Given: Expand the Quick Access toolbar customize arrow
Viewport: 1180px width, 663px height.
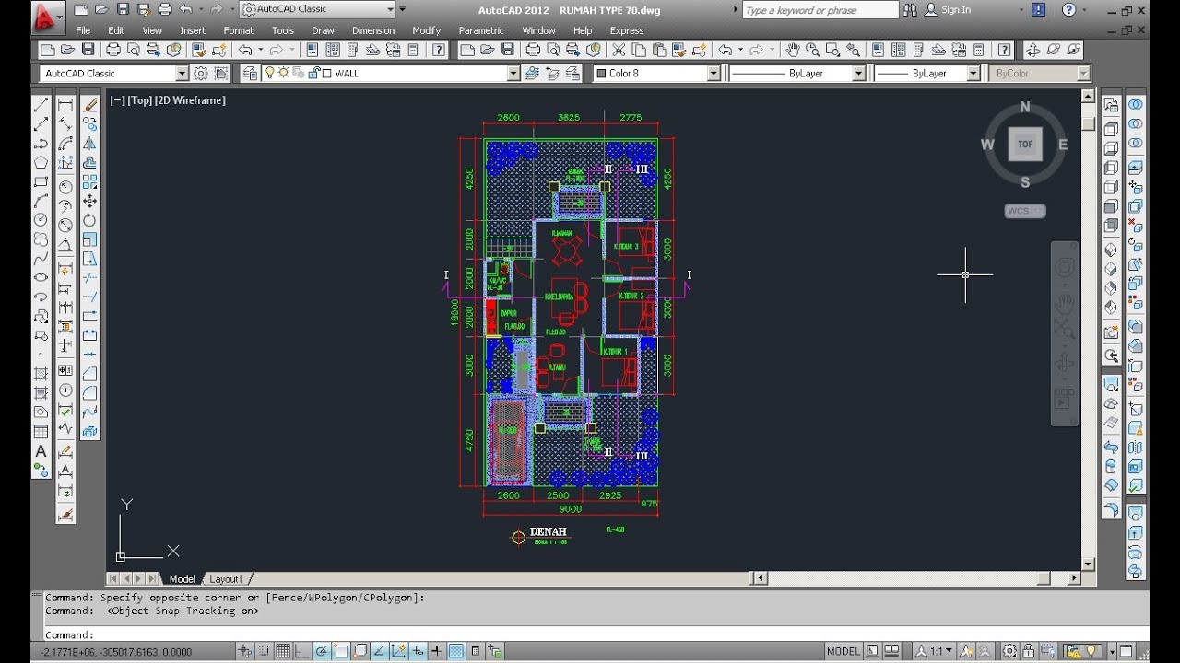Looking at the screenshot, I should click(402, 9).
